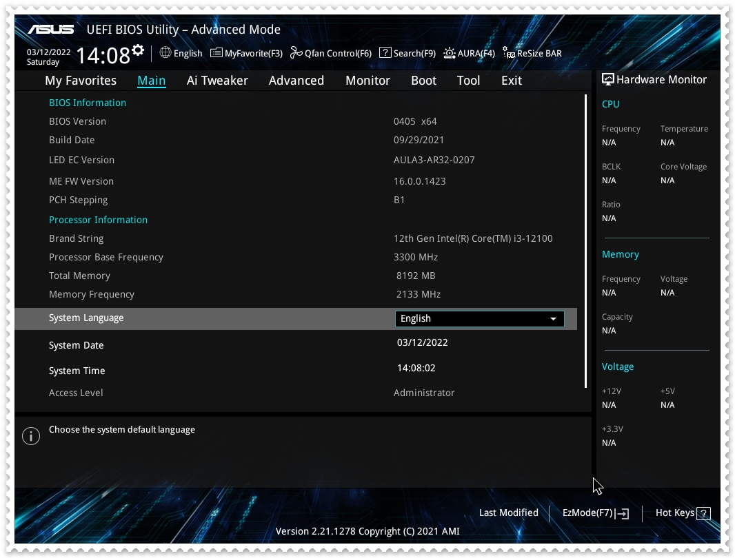Click the main panel vertical scrollbar
The width and height of the screenshot is (735, 558).
pyautogui.click(x=585, y=241)
